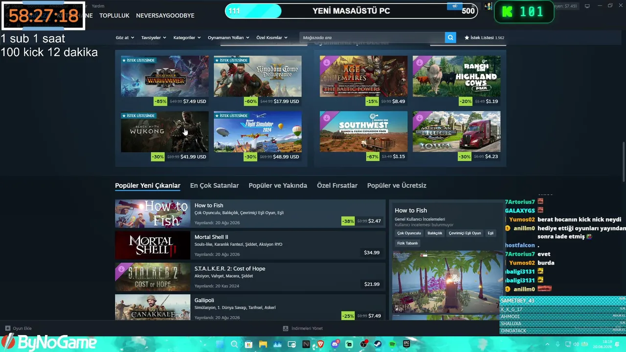Click the Eşli tag in preview panel
The height and width of the screenshot is (352, 626).
[x=491, y=233]
